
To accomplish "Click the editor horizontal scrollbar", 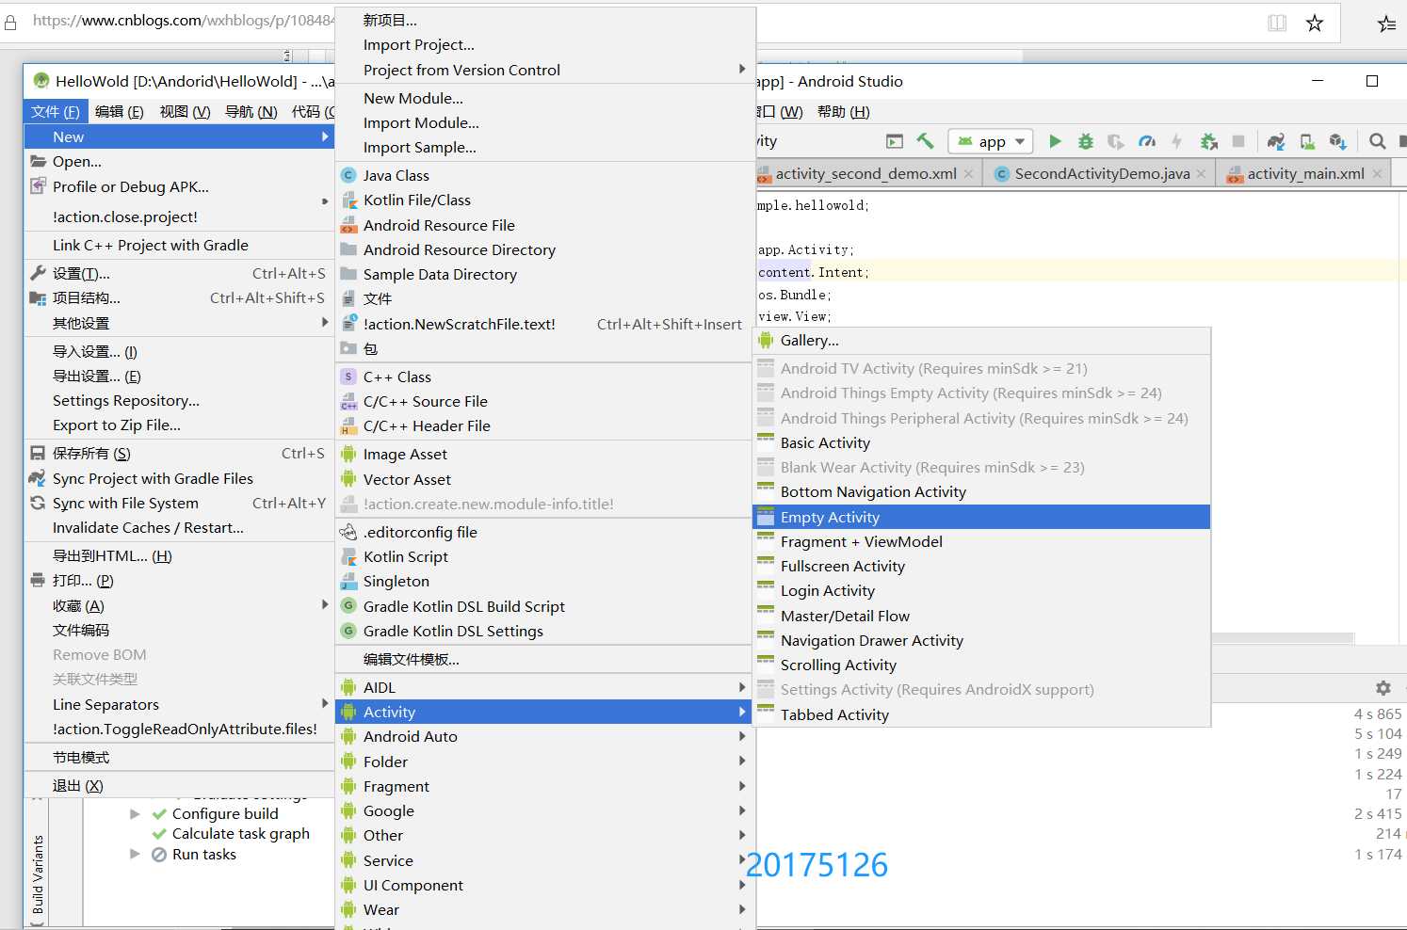I will [x=1282, y=638].
